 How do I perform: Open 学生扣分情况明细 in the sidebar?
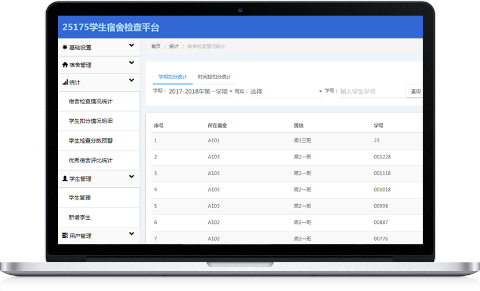[x=90, y=121]
